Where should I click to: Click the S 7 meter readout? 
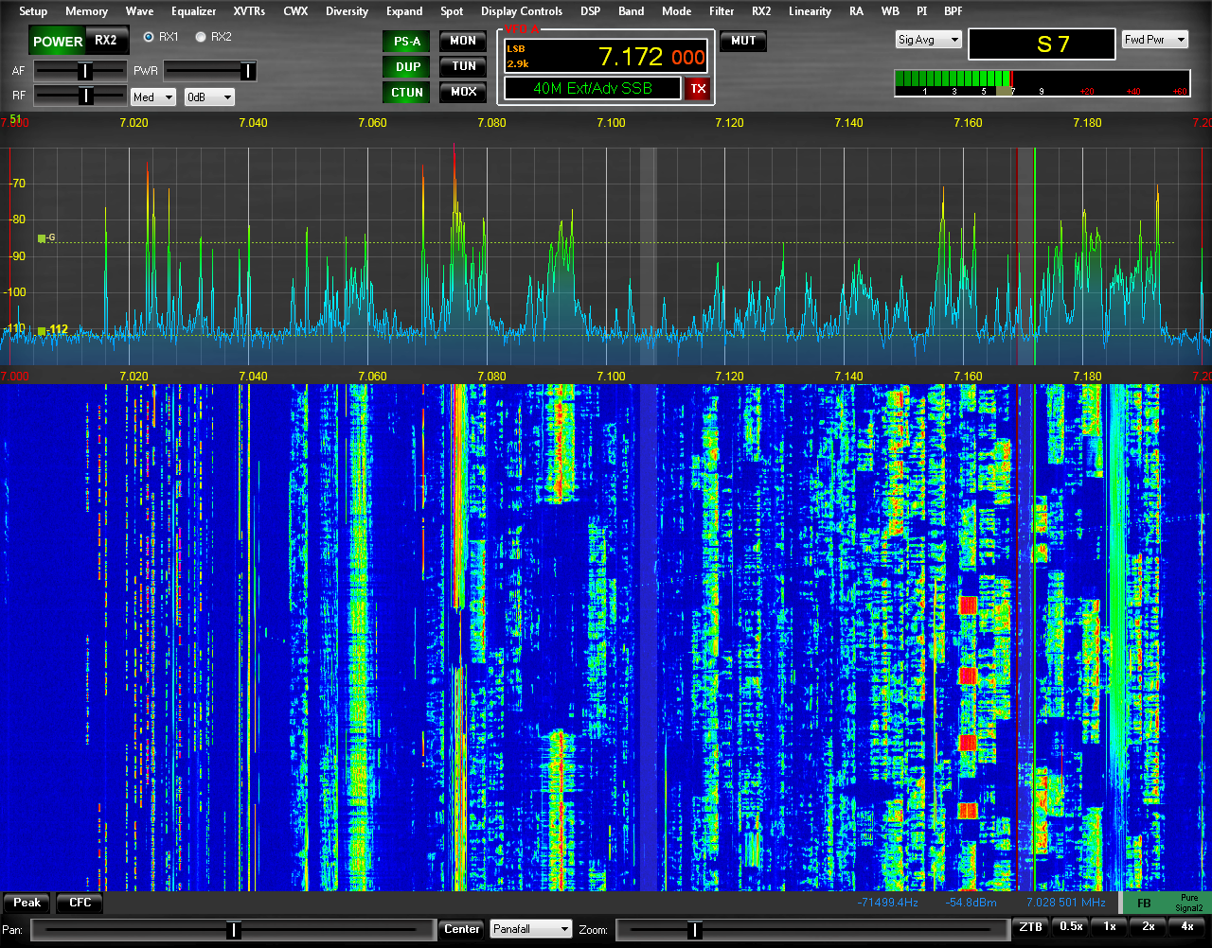[x=1042, y=44]
